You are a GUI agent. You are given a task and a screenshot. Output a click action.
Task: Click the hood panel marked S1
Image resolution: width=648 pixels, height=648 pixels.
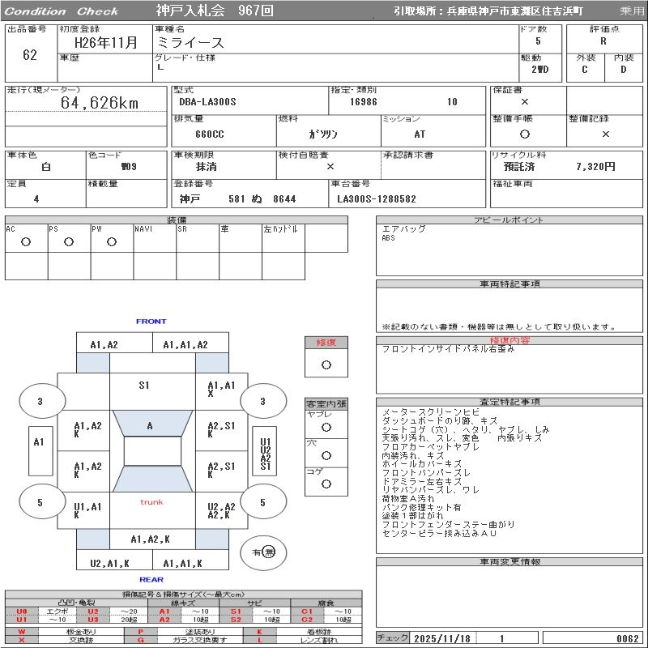point(144,386)
